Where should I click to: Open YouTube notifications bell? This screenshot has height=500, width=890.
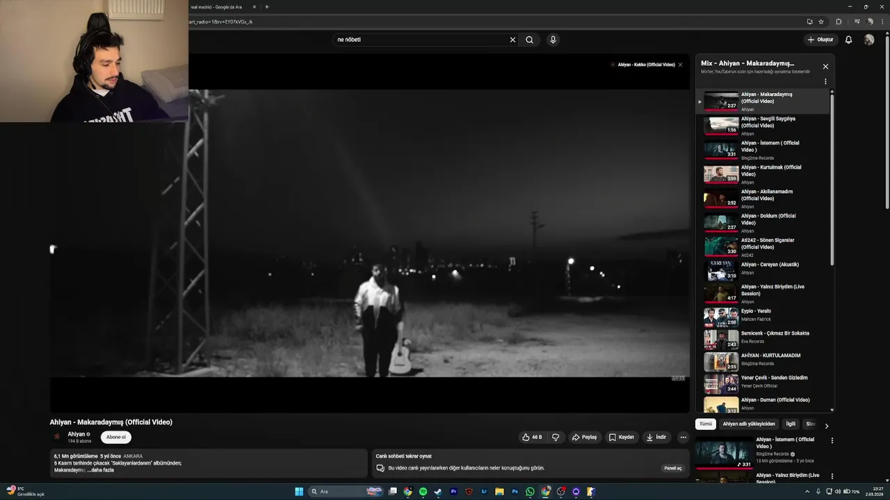click(848, 40)
